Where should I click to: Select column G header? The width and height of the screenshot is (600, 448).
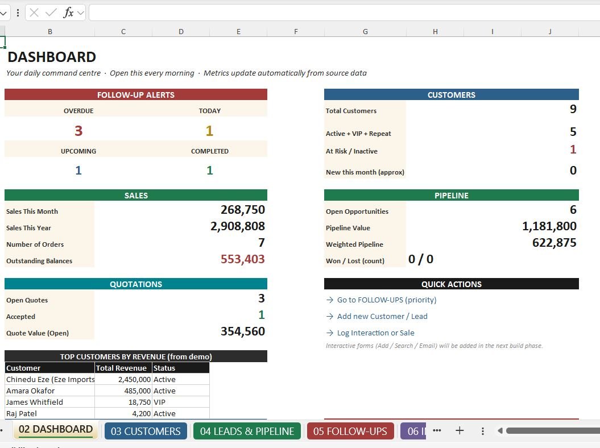[x=365, y=31]
